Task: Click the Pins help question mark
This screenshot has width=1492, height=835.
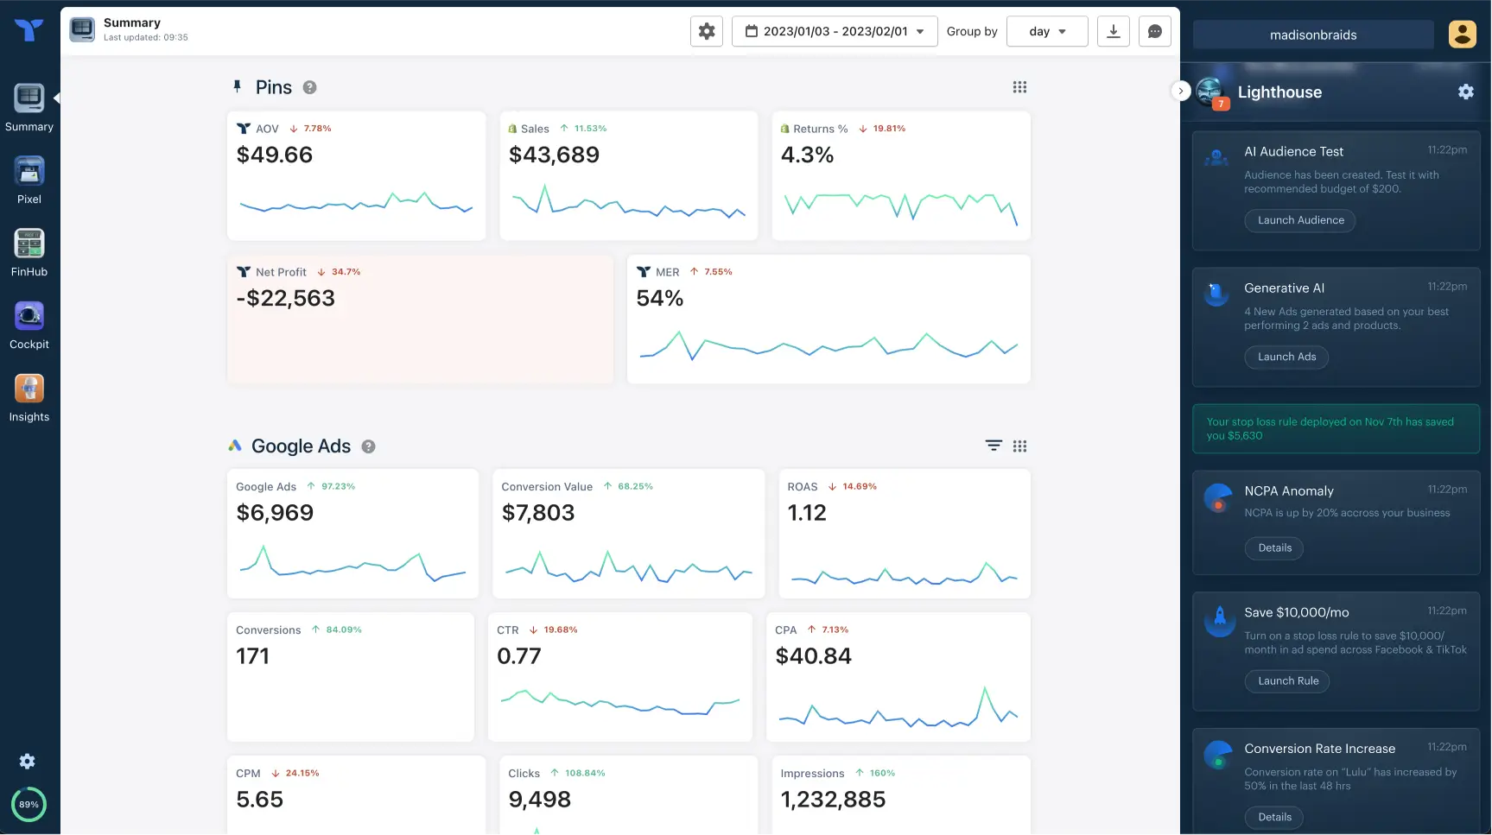Action: [x=309, y=87]
